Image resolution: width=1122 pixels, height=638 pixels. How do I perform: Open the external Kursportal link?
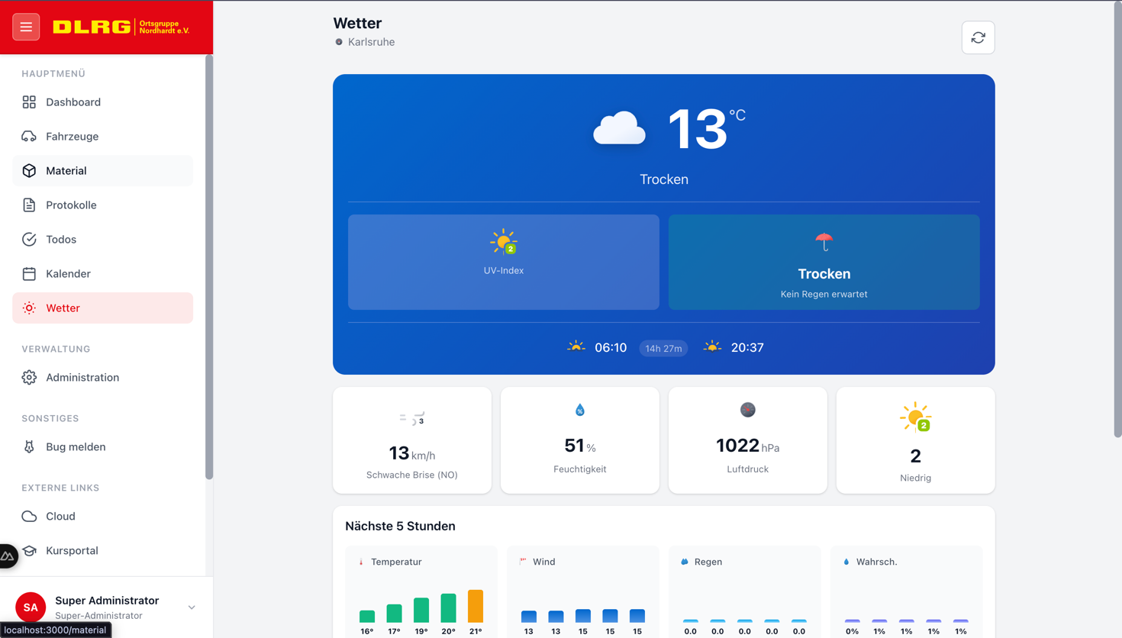pyautogui.click(x=102, y=551)
